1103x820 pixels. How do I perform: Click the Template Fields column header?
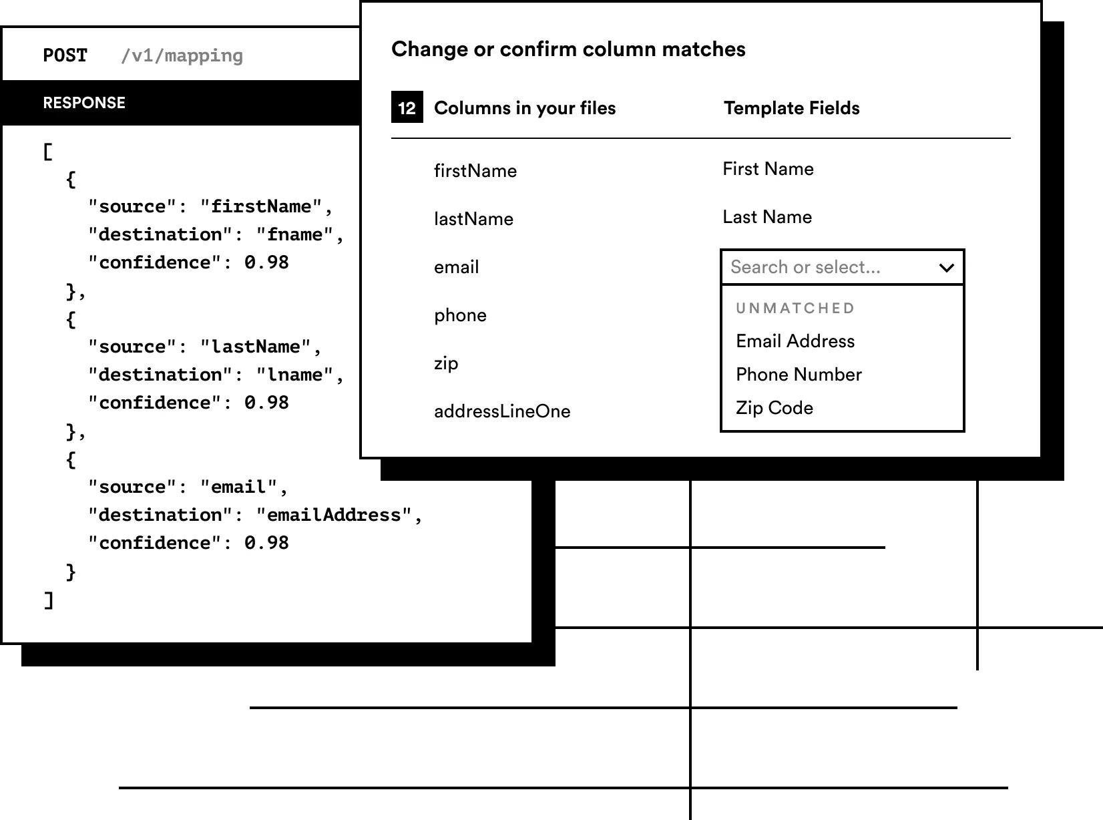[791, 108]
